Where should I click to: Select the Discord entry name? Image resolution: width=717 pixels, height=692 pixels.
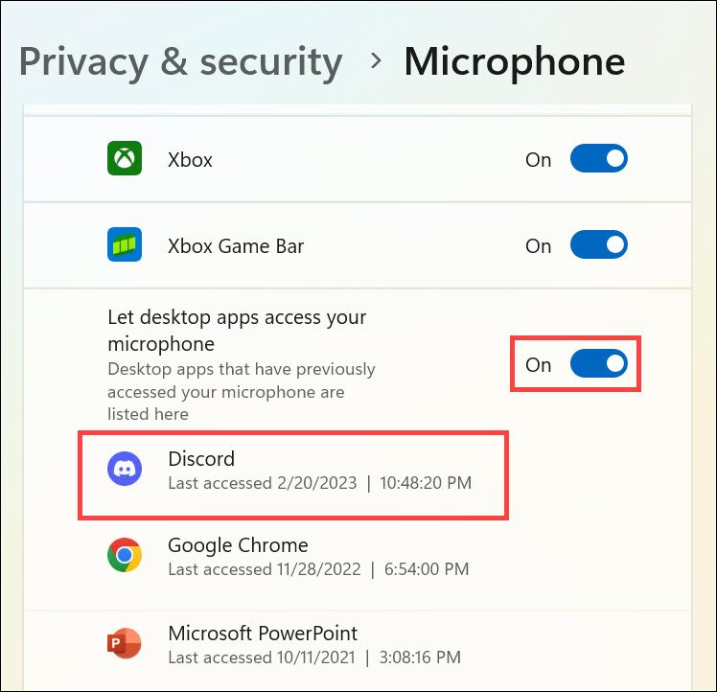[x=201, y=459]
